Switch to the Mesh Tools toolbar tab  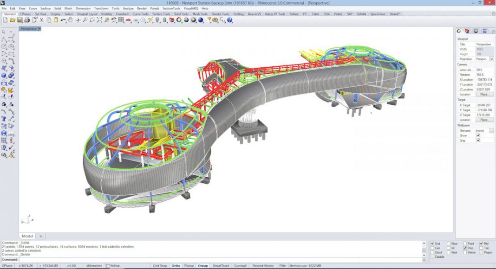pos(200,14)
